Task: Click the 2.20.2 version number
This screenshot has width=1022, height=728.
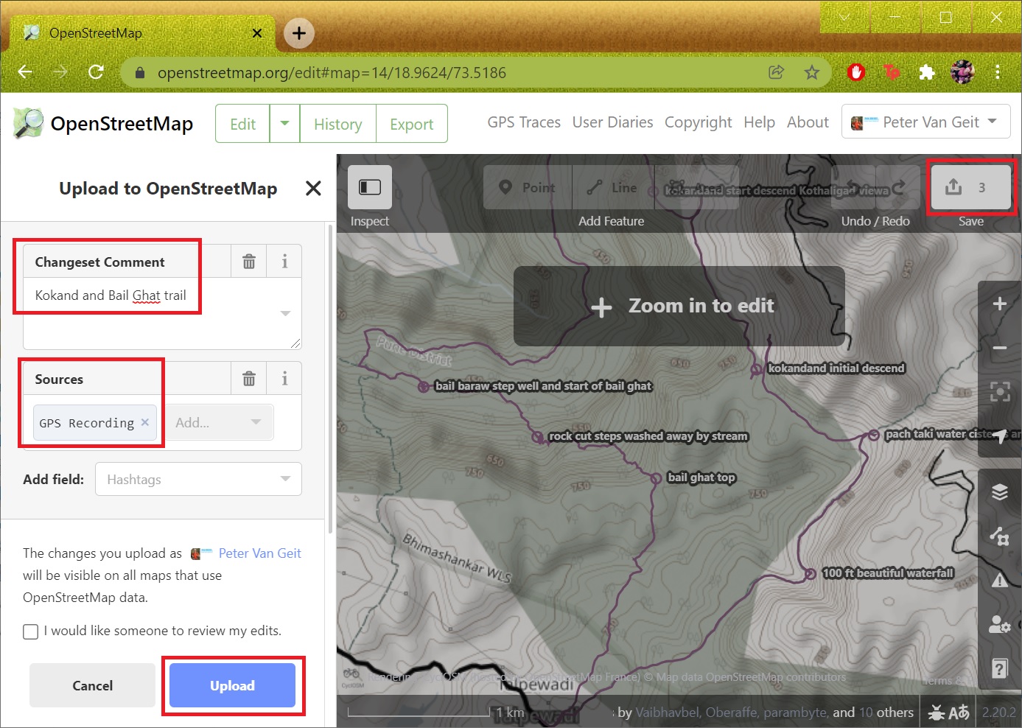Action: pyautogui.click(x=998, y=713)
